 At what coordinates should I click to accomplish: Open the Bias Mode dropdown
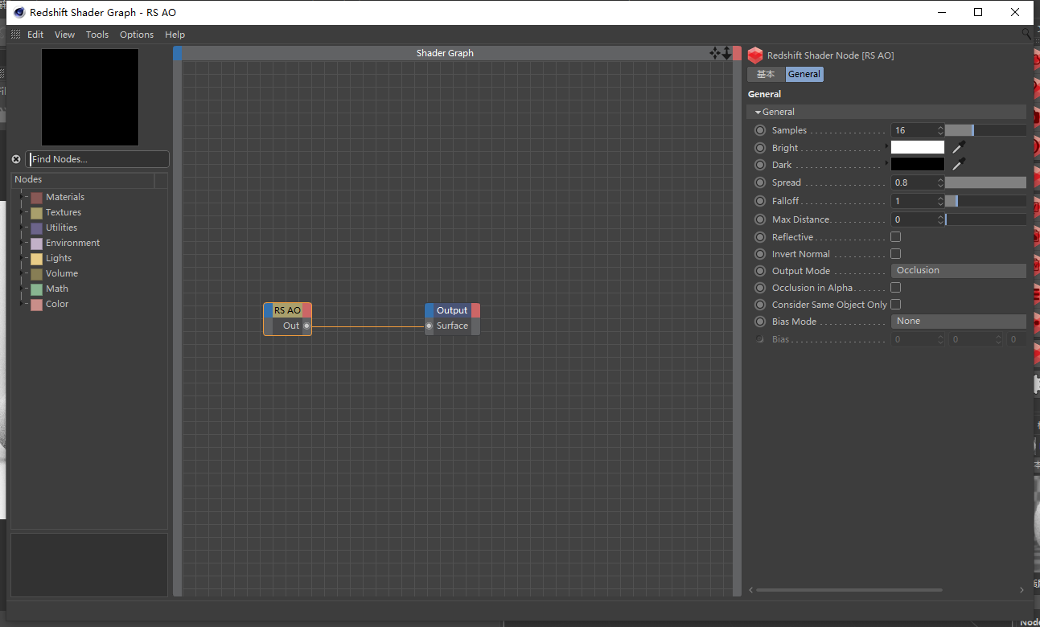click(x=959, y=322)
